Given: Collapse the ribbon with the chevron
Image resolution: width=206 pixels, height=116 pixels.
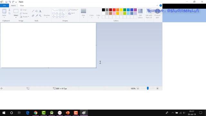Looking at the screenshot, I should 157,5.
